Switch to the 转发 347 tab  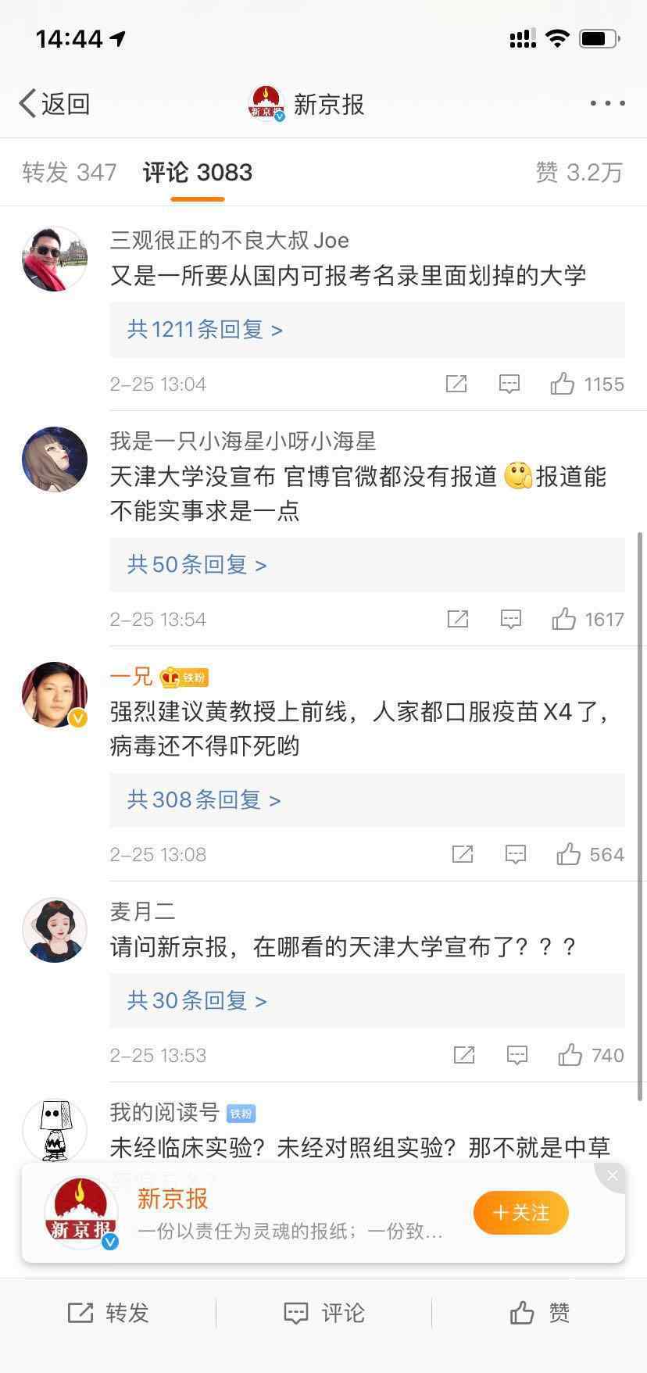pyautogui.click(x=70, y=173)
